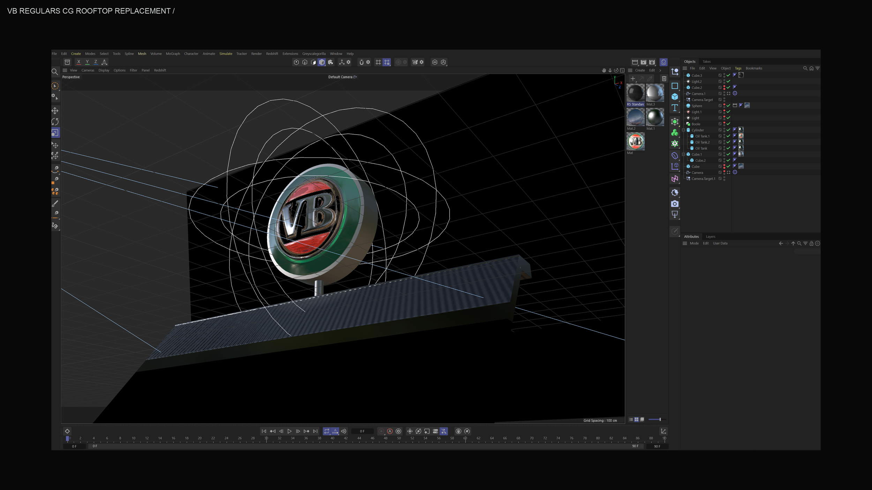This screenshot has width=872, height=490.
Task: Open Edit Render Settings clapperboard icon
Action: point(652,62)
